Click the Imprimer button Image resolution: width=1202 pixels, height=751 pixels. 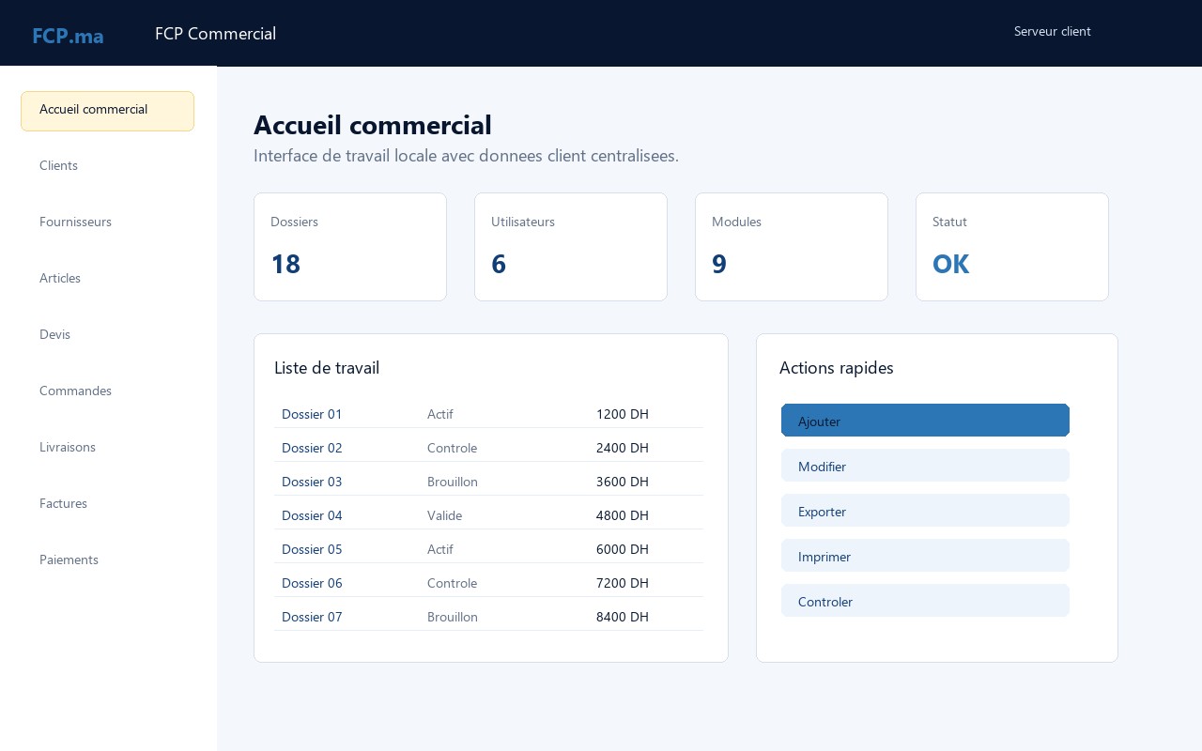click(925, 556)
